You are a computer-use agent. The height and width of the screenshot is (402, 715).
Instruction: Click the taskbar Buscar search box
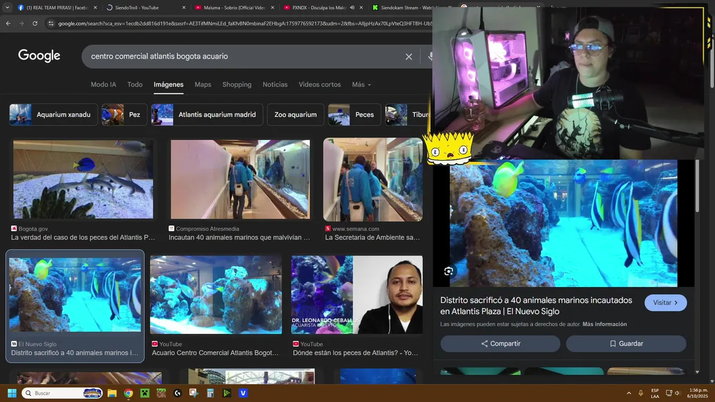61,393
